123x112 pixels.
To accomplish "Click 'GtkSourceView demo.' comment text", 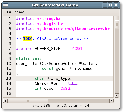I will coord(59,38).
